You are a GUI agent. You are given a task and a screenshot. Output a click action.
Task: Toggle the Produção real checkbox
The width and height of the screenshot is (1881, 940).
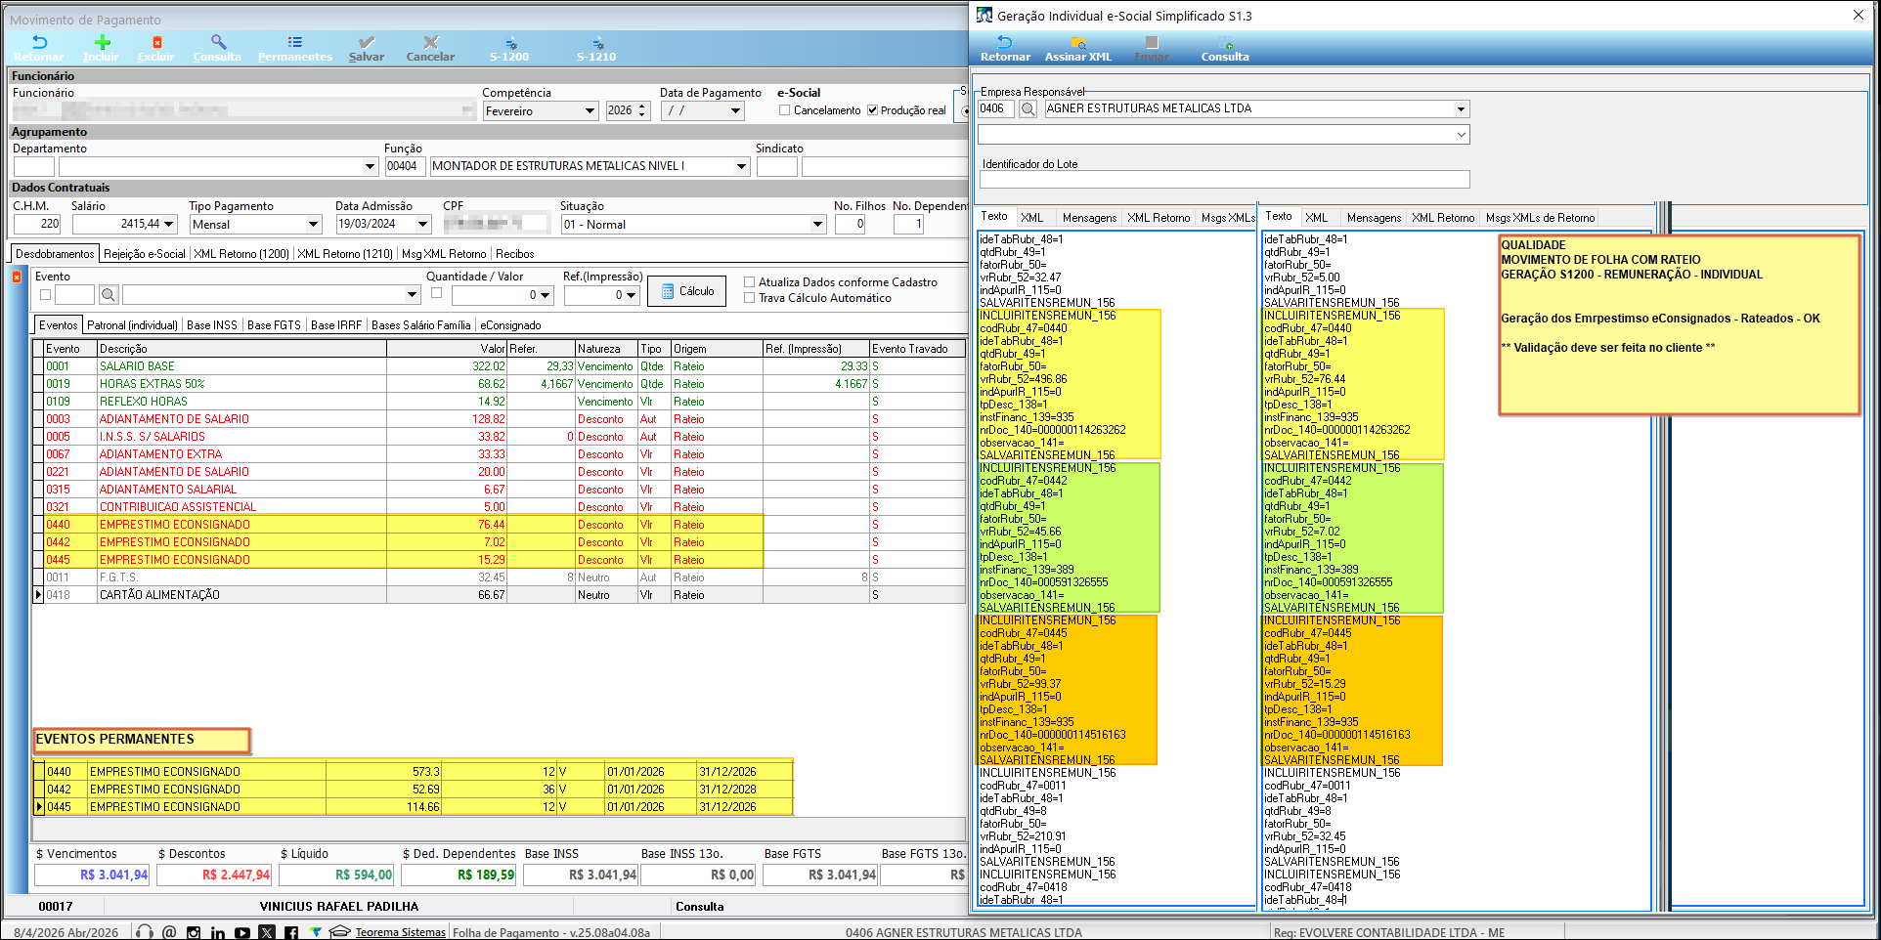click(x=872, y=110)
